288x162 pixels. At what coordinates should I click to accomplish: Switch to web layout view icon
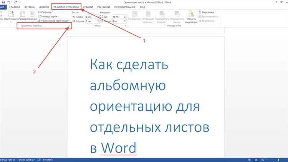(263, 160)
